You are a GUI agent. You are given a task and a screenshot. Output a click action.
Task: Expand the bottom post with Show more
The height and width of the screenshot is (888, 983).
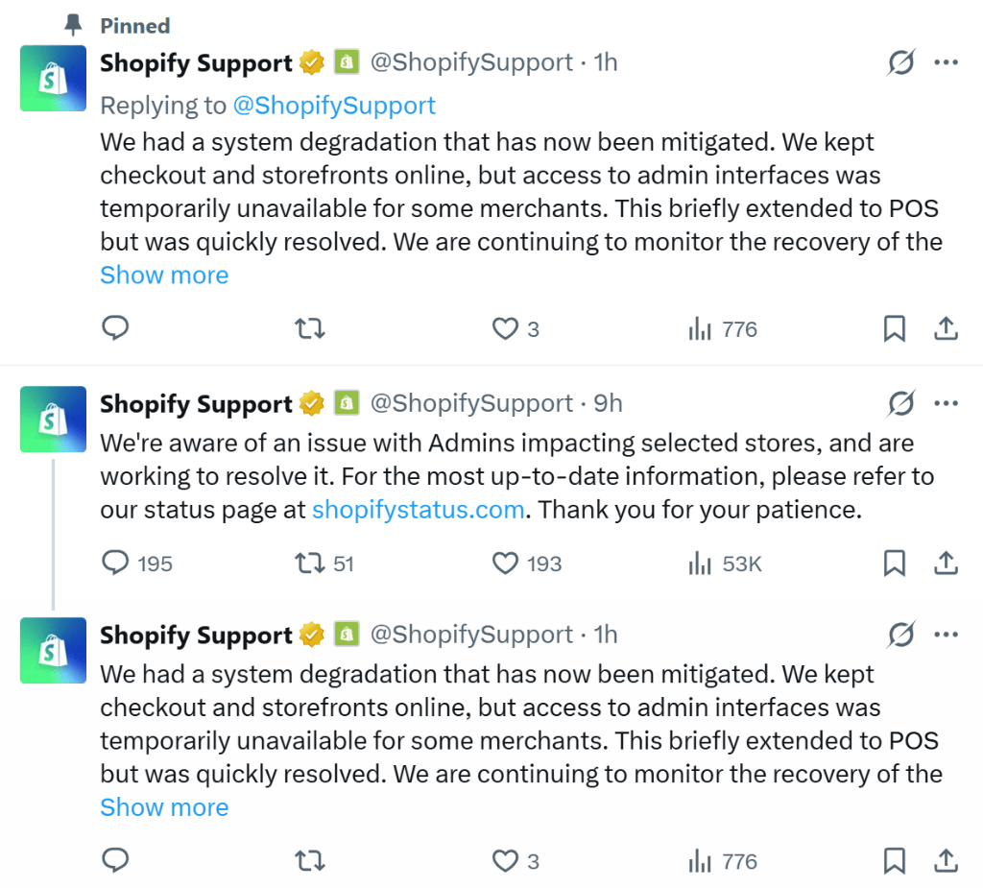point(164,807)
